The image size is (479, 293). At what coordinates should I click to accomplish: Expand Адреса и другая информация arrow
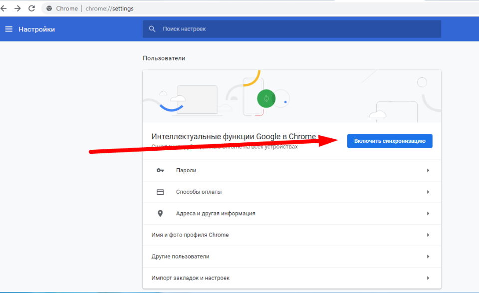(x=428, y=213)
